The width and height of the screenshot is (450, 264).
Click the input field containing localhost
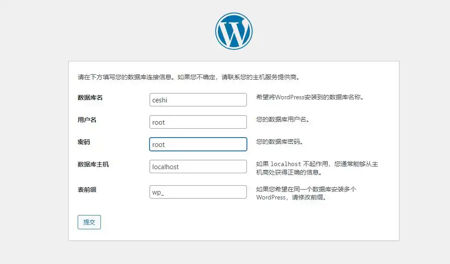[198, 167]
